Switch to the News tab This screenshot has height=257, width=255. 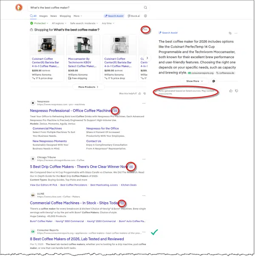54,16
